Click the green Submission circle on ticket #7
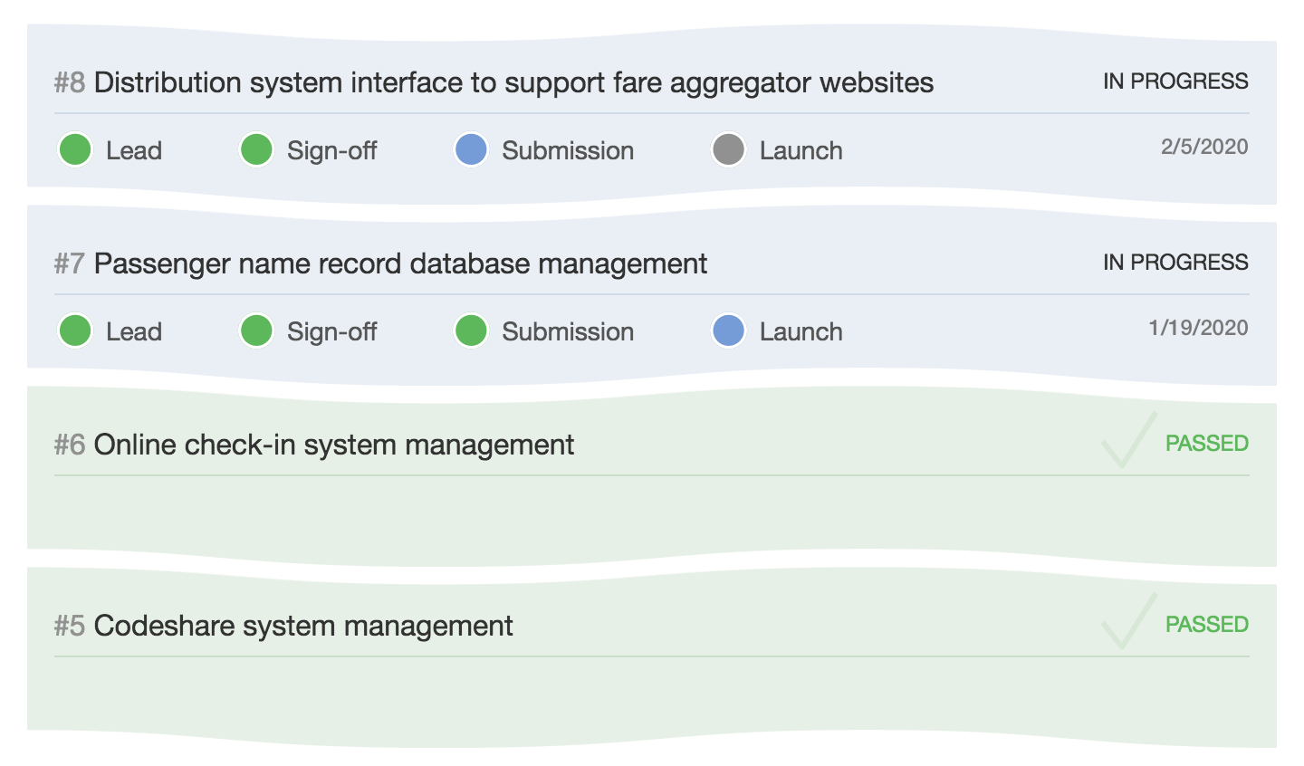Viewport: 1304px width, 766px height. tap(470, 331)
